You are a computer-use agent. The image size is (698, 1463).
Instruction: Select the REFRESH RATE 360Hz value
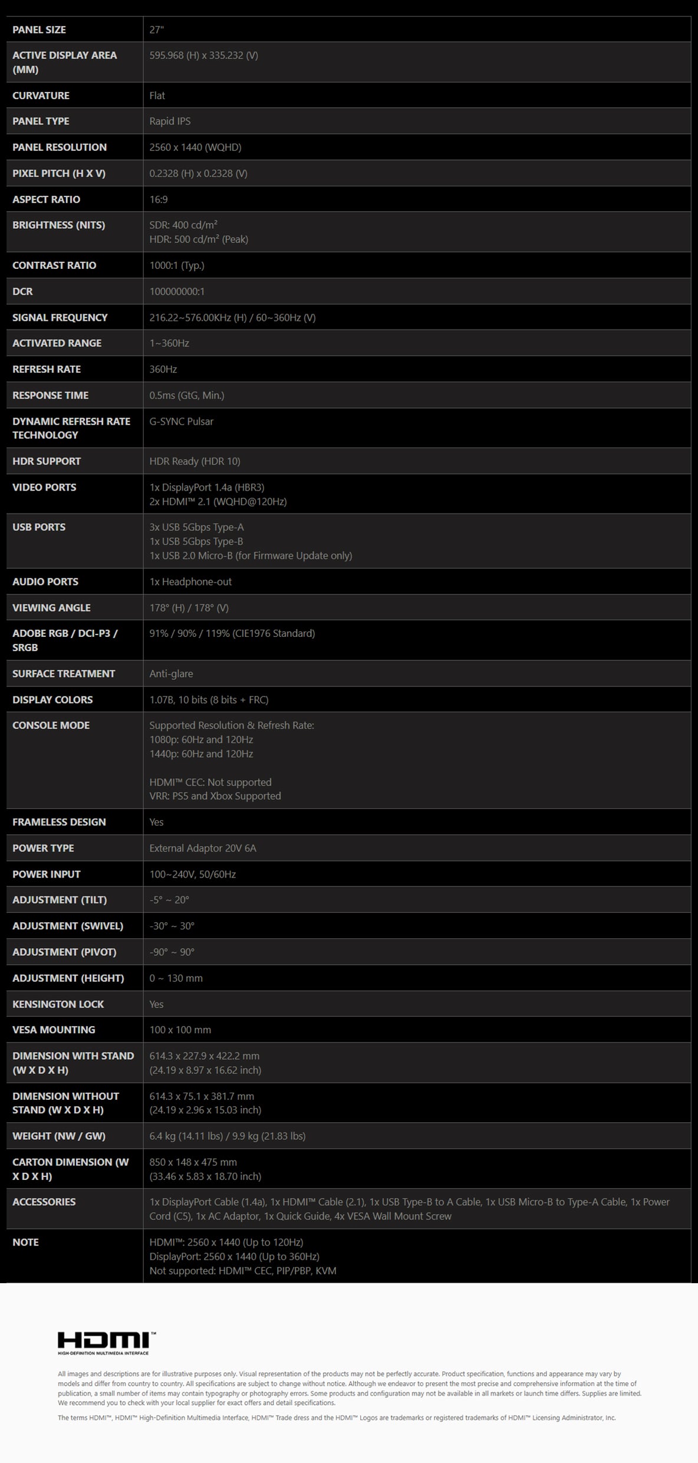[163, 369]
